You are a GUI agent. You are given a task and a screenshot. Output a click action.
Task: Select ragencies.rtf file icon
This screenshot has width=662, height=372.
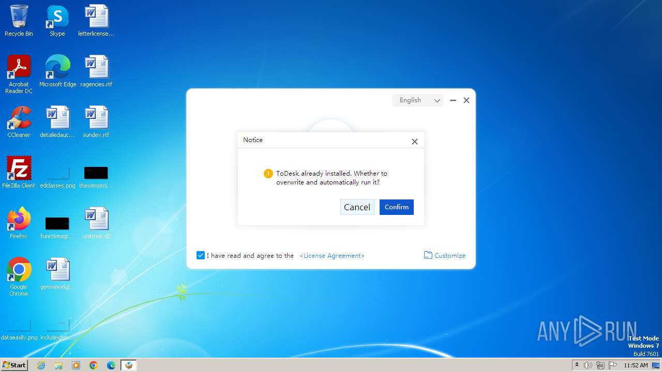point(96,71)
